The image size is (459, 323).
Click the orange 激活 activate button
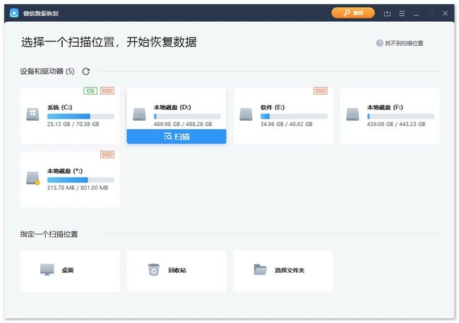coord(353,13)
